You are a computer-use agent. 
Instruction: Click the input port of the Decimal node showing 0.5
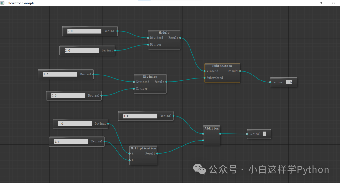click(x=270, y=82)
